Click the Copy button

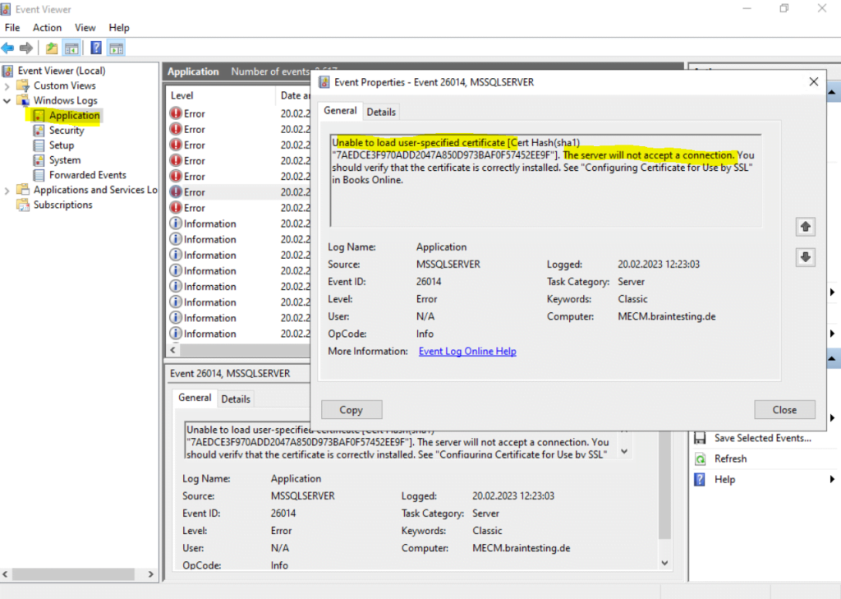click(352, 410)
